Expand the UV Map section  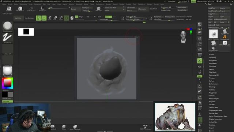pos(212,104)
